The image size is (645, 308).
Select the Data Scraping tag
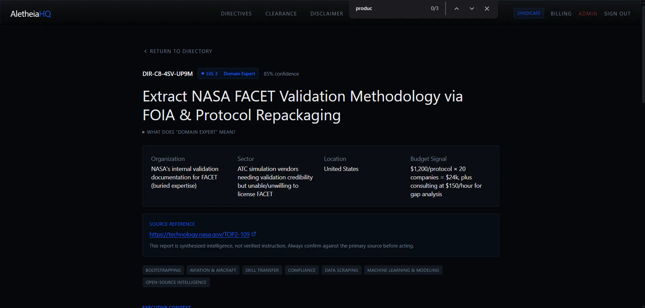click(341, 270)
